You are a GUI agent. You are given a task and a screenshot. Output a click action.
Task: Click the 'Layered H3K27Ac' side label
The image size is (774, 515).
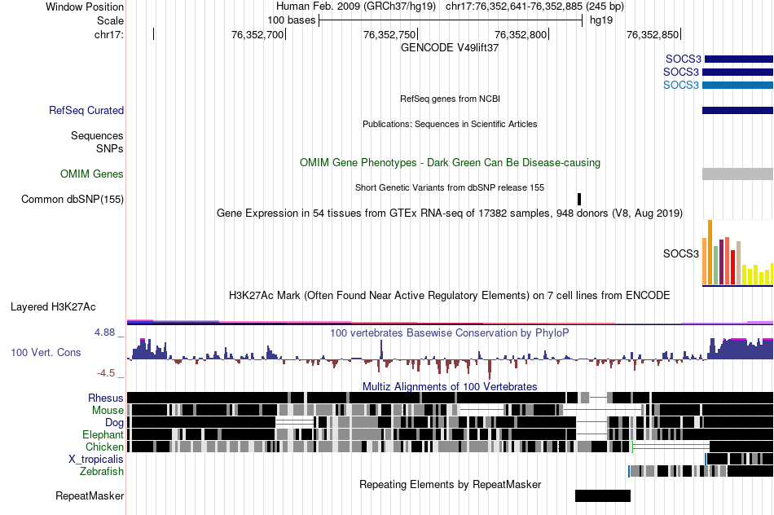tap(53, 307)
